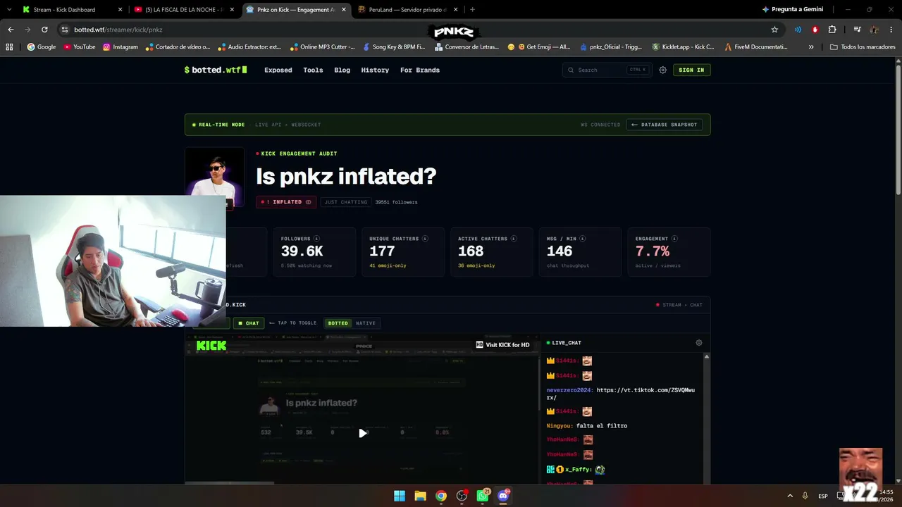Image resolution: width=902 pixels, height=507 pixels.
Task: Click the INFLATED status badge
Action: coord(286,202)
